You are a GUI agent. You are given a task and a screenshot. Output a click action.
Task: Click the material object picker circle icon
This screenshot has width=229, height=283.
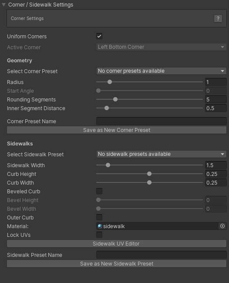(x=222, y=226)
